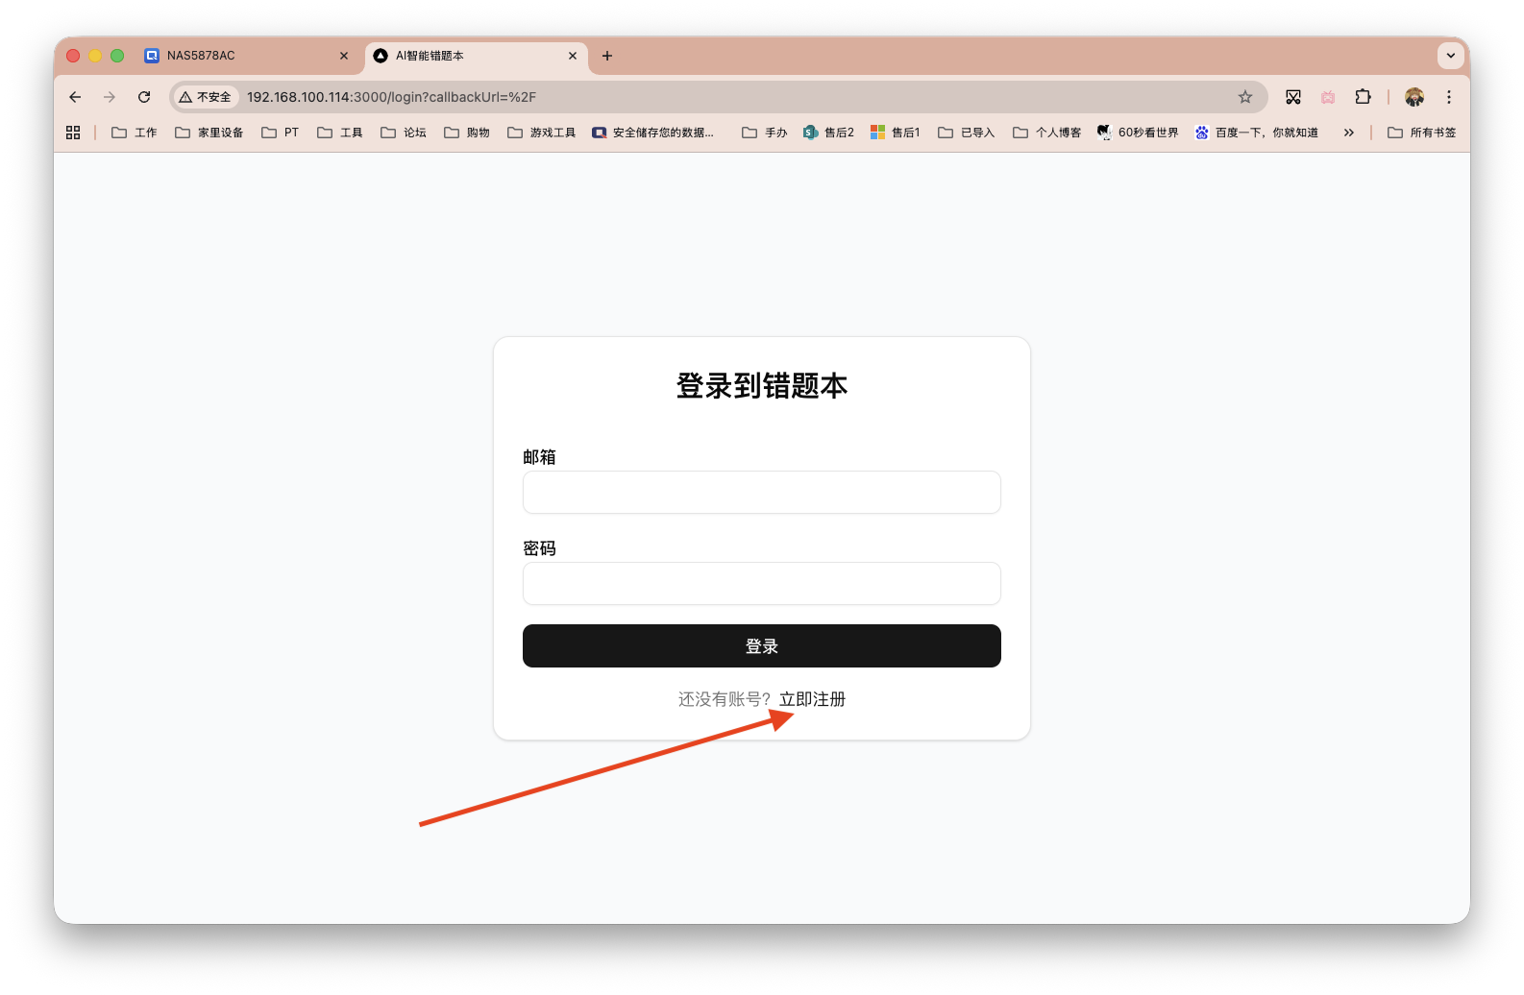Image resolution: width=1524 pixels, height=995 pixels.
Task: Close the AI智能错题本 tab
Action: (x=573, y=56)
